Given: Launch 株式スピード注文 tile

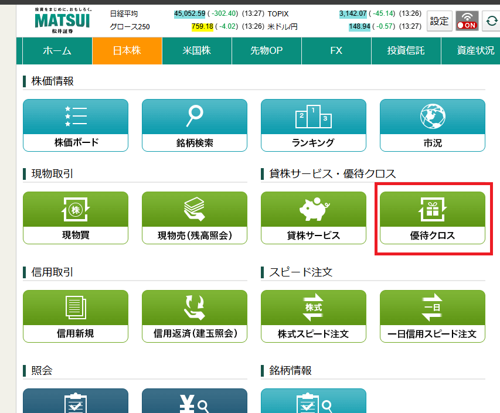Looking at the screenshot, I should 313,316.
